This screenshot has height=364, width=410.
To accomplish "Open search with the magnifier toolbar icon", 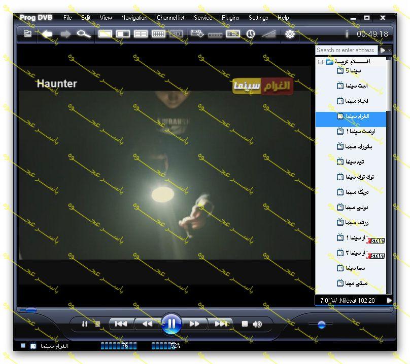I will pos(84,34).
